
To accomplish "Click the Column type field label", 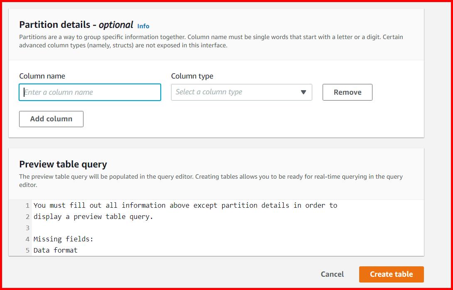I will [192, 76].
